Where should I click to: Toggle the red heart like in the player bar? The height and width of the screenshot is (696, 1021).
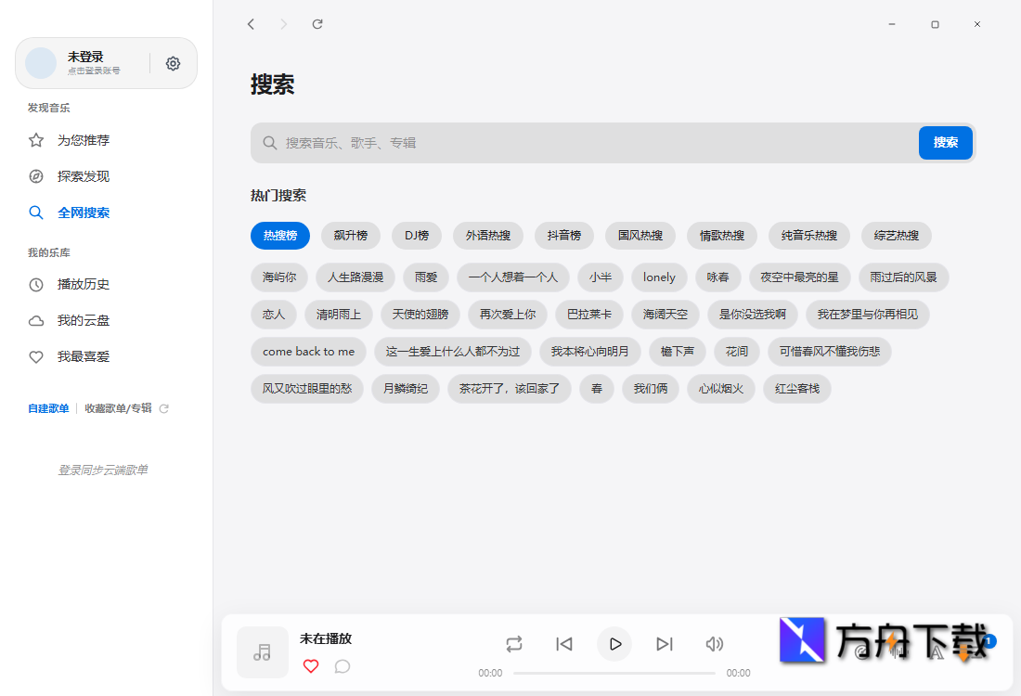[311, 666]
